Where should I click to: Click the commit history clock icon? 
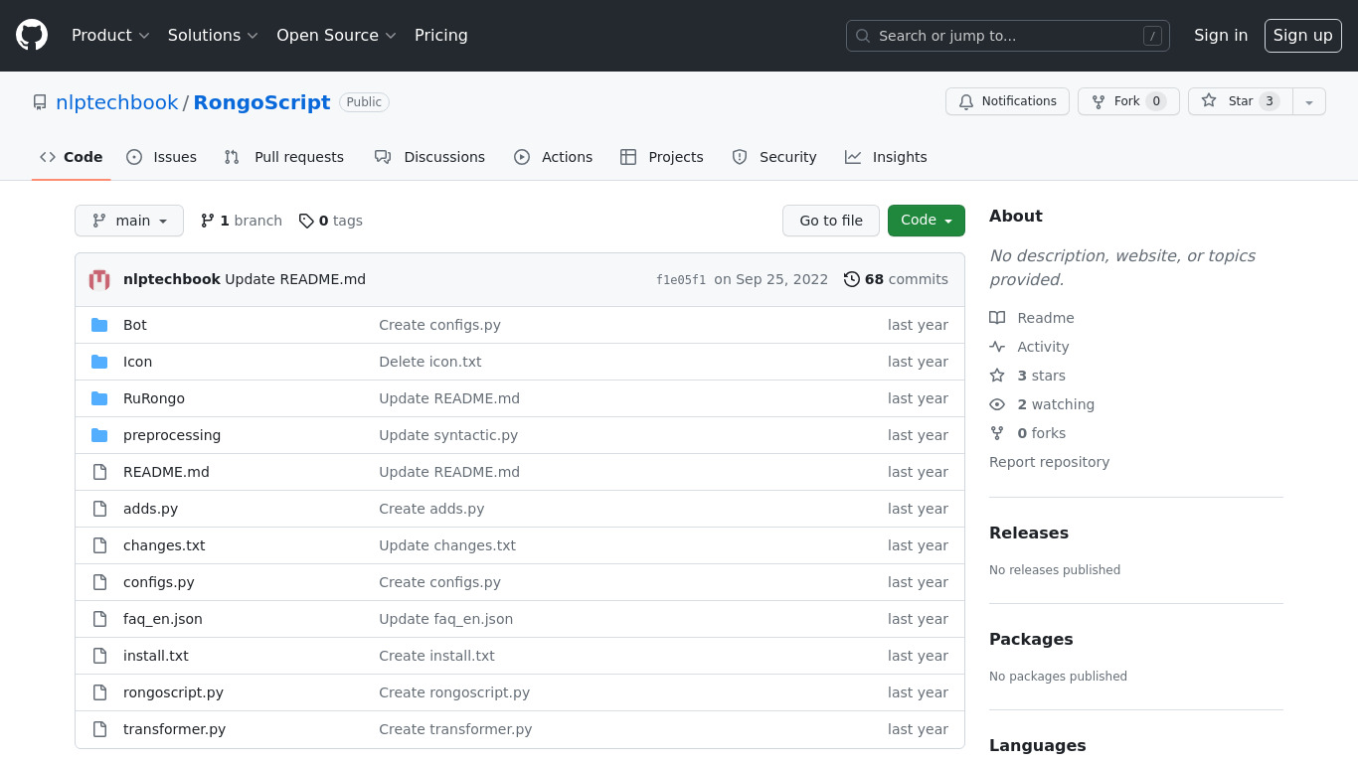point(851,279)
